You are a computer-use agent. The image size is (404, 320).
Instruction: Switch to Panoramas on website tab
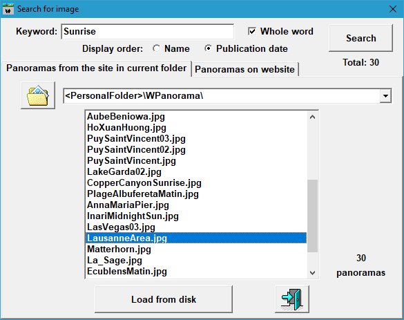coord(244,69)
